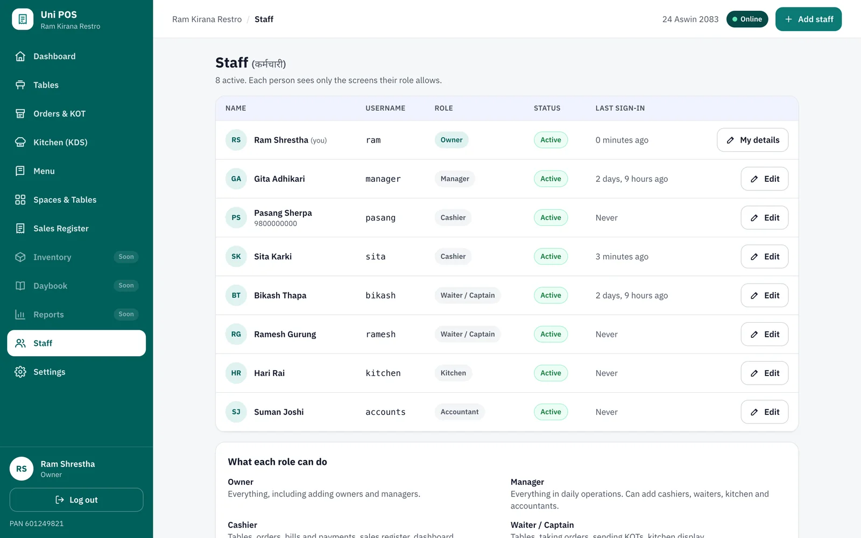The image size is (861, 538).
Task: Click phone number 9800000000
Action: [x=276, y=224]
